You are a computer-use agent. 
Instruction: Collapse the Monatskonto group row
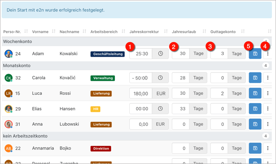click(x=137, y=65)
